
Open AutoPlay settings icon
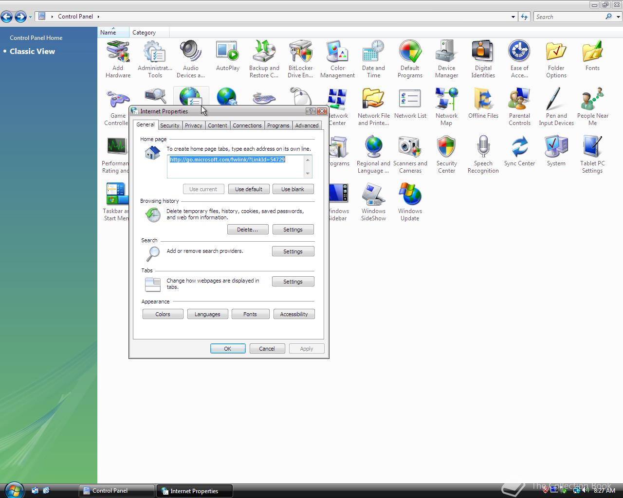pyautogui.click(x=227, y=56)
